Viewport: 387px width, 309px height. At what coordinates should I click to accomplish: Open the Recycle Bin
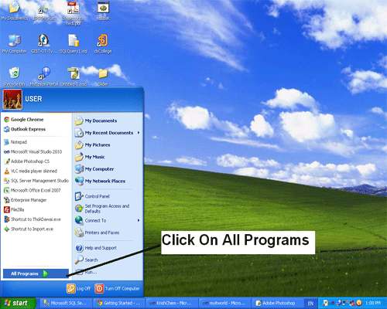coord(15,76)
